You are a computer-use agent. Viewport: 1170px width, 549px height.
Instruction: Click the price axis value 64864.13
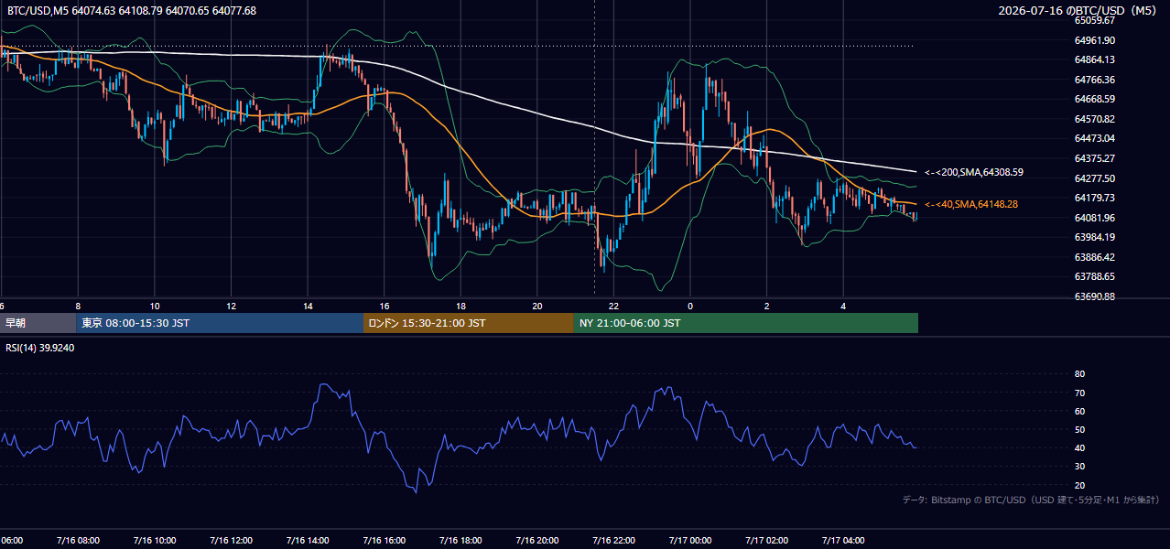coord(1094,59)
